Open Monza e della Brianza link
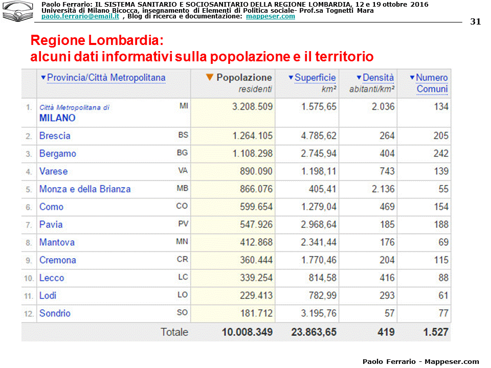Viewport: 491px width, 368px height. [85, 189]
